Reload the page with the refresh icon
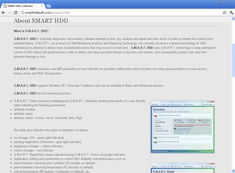The height and width of the screenshot is (173, 235). coord(16,12)
